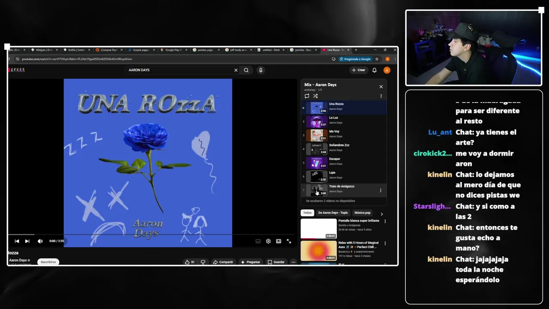Skip to the next video

coord(27,241)
